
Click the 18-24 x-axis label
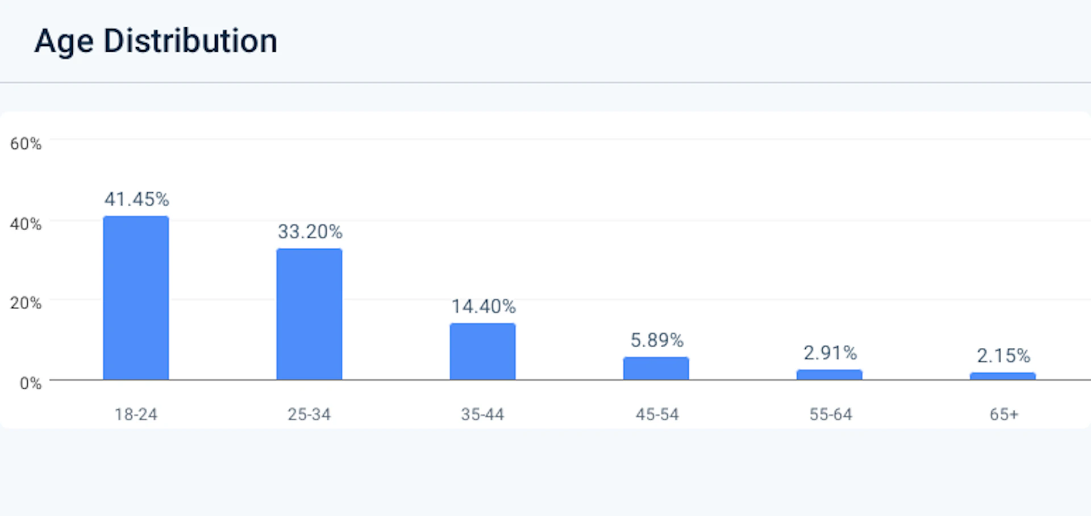(x=136, y=414)
